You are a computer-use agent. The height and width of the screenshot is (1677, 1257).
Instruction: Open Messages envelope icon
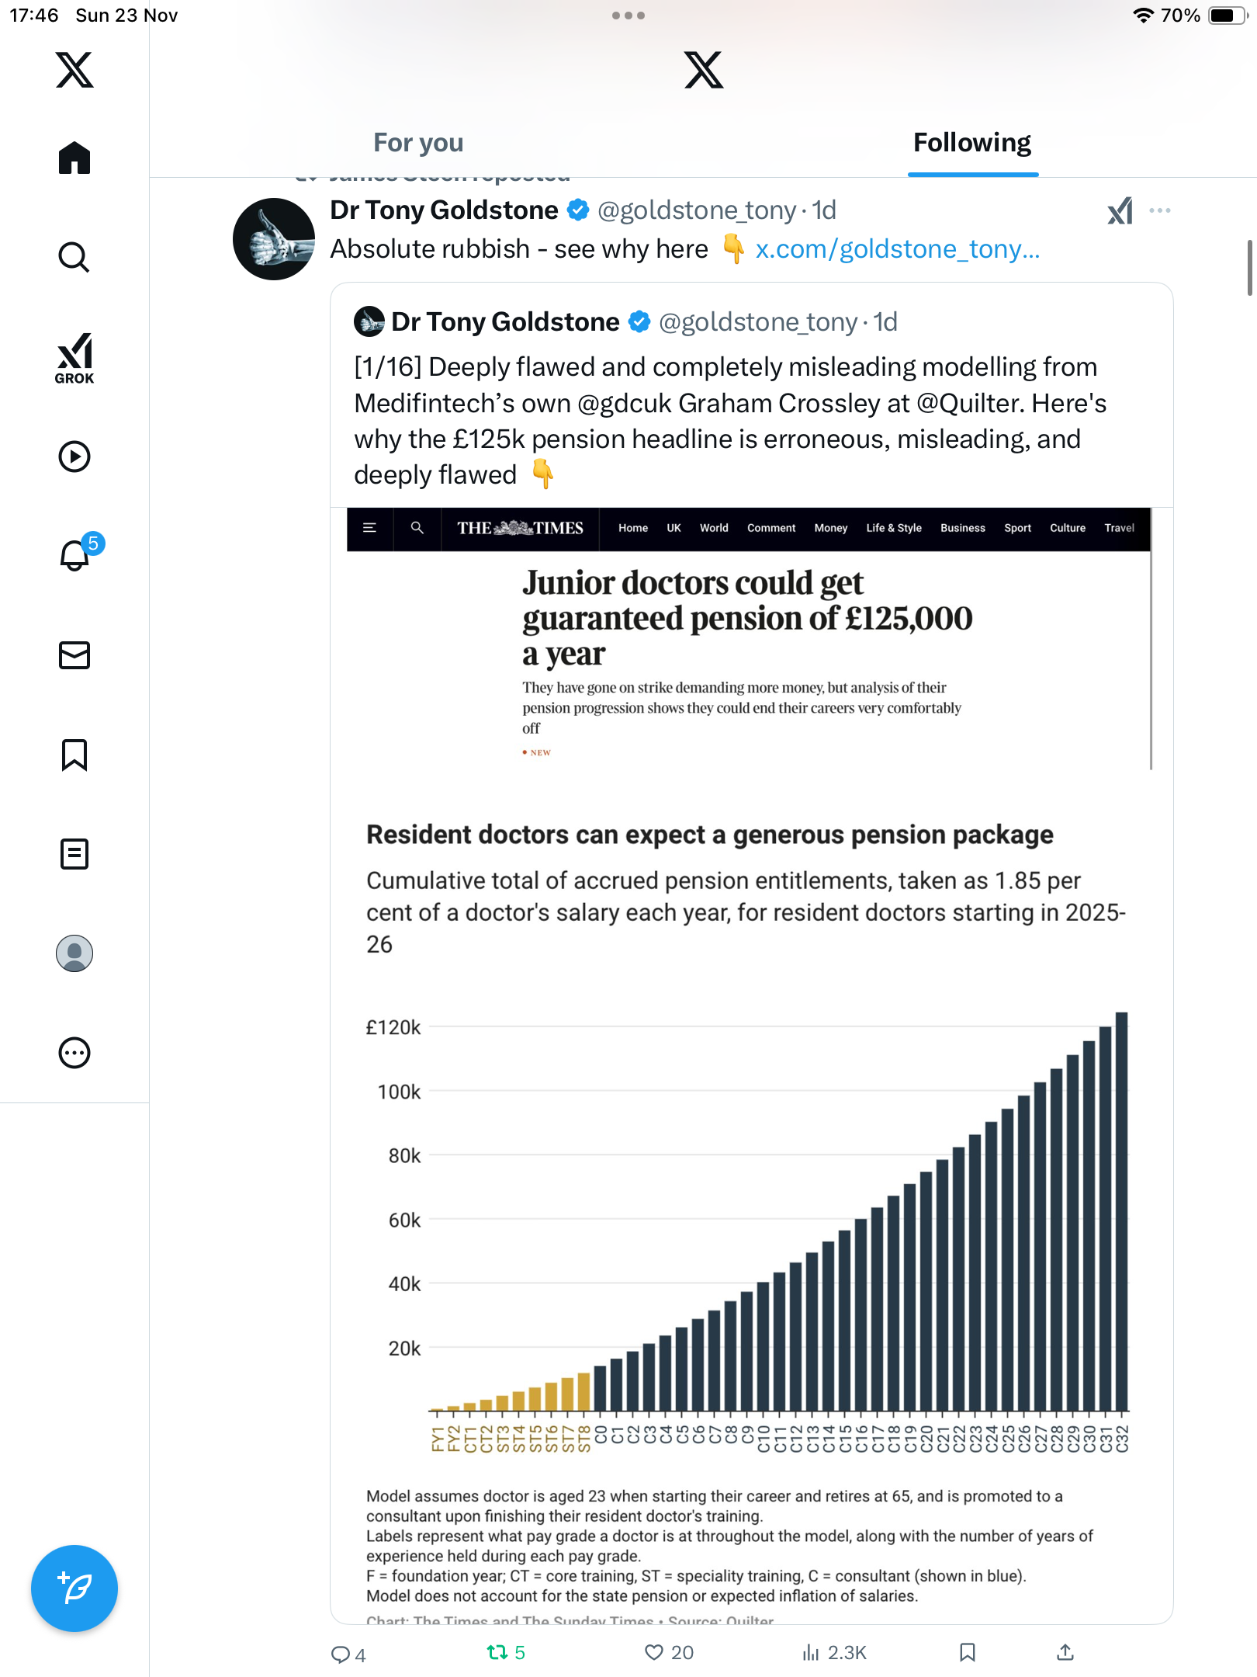pos(74,655)
